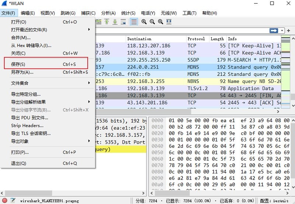The height and width of the screenshot is (204, 295).
Task: Apply display filter with blue arrow button
Action: coord(274,31)
